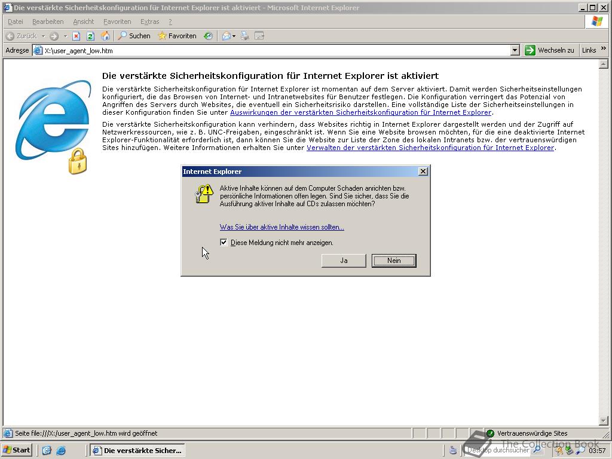Image resolution: width=612 pixels, height=459 pixels.
Task: Open the Favoriten menu
Action: [x=117, y=22]
